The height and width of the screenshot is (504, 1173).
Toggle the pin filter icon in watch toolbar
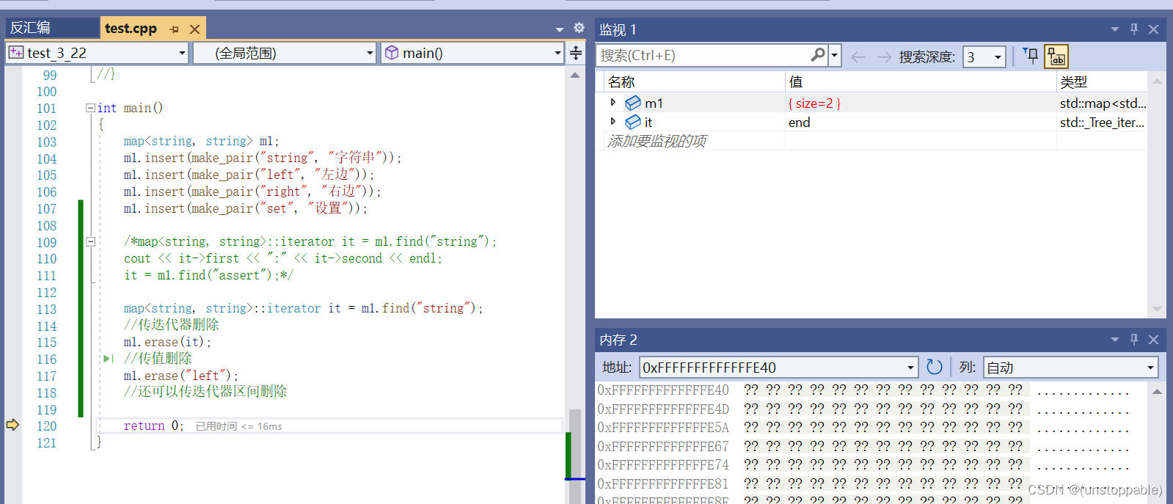tap(1031, 56)
